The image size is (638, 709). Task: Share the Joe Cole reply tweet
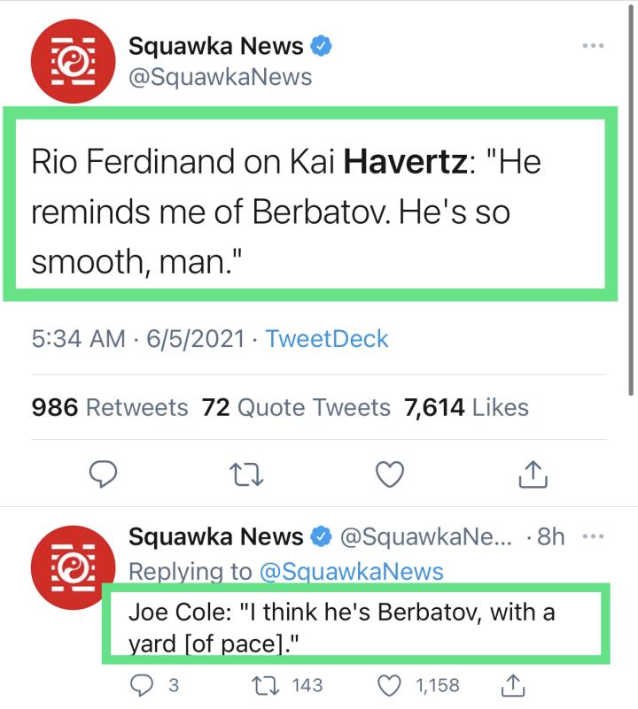click(512, 684)
